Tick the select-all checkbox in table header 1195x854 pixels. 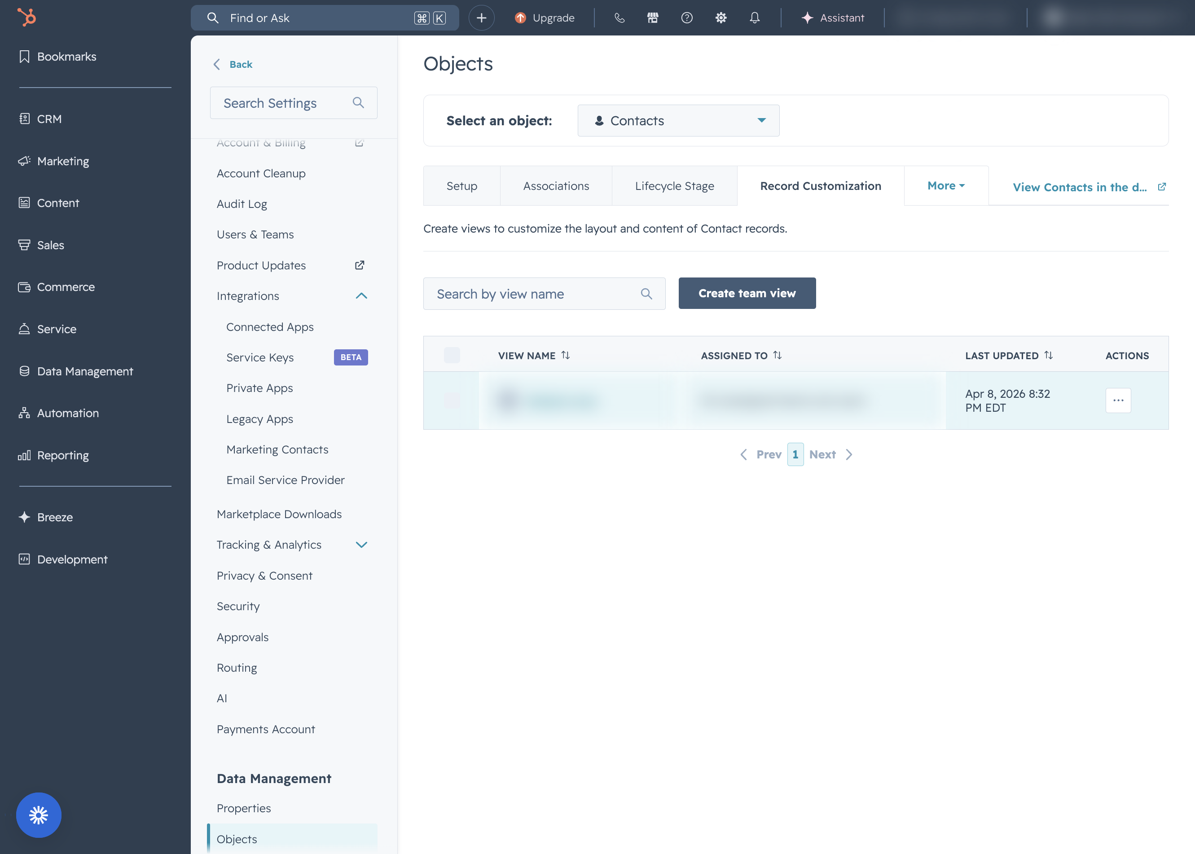[x=452, y=356]
